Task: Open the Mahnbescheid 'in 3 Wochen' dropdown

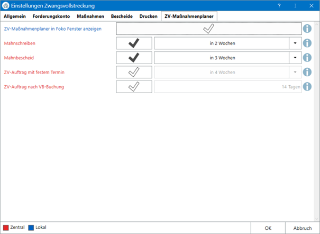Action: 294,58
